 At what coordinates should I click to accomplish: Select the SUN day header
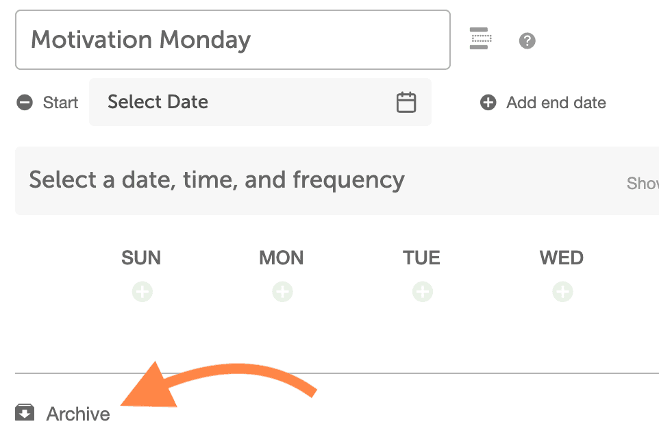click(x=141, y=258)
